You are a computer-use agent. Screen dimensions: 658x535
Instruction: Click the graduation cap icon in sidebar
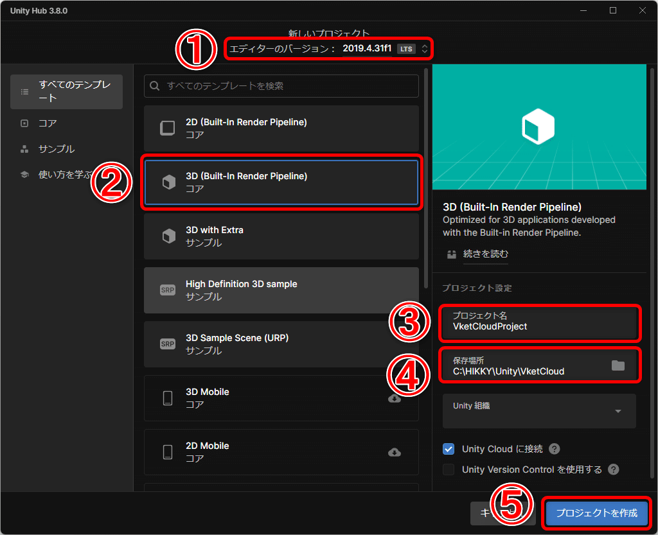[x=24, y=175]
